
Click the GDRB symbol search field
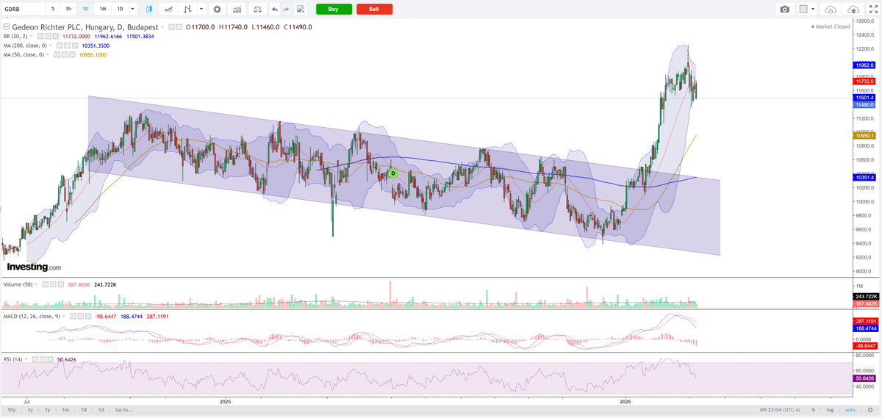coord(22,9)
